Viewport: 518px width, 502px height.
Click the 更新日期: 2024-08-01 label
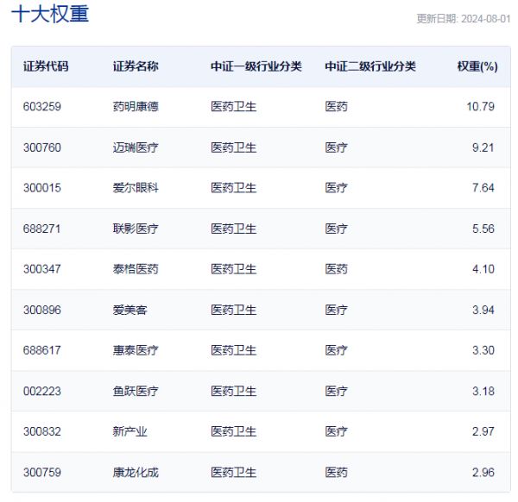click(x=464, y=19)
